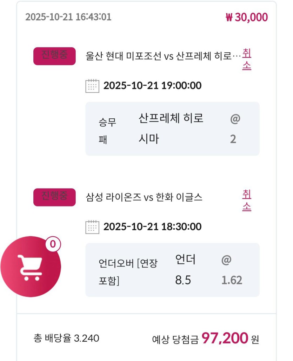
Task: Tap the 진행중 badge for the 울산 match
Action: click(54, 56)
